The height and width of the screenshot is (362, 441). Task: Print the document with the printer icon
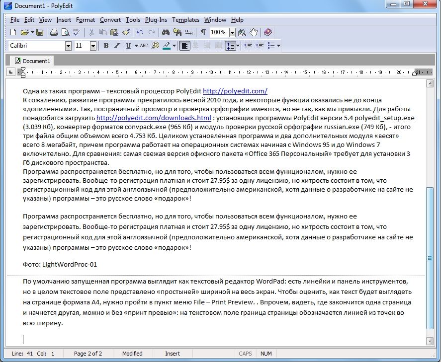click(54, 32)
